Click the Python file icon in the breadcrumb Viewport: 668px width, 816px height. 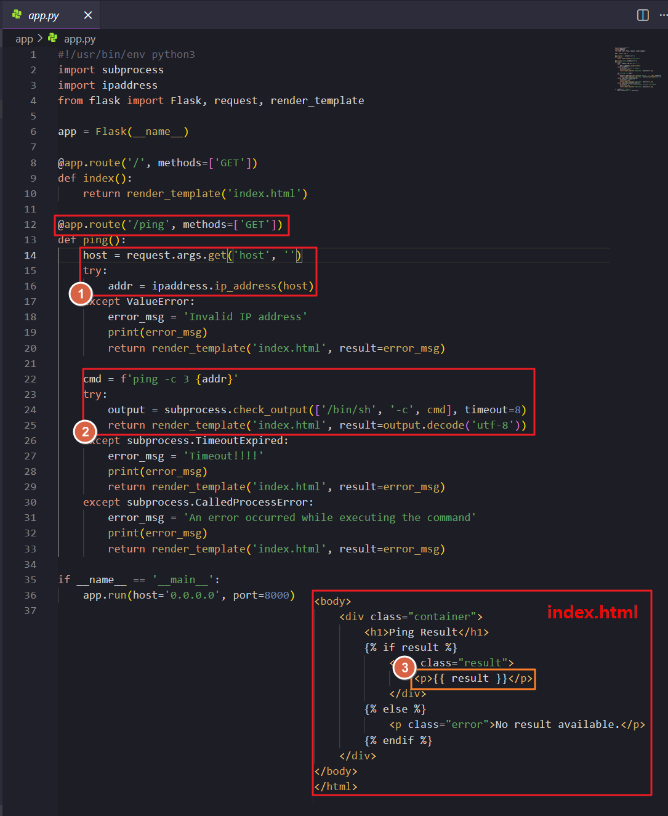(53, 38)
